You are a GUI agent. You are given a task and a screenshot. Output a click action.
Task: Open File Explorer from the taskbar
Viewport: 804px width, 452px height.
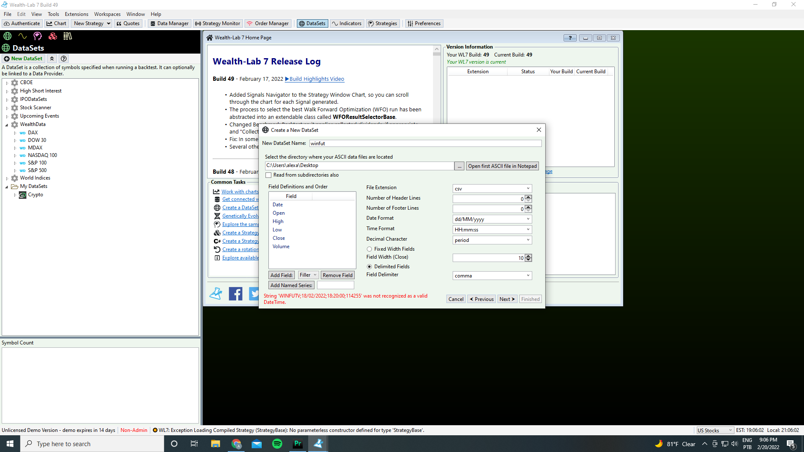coord(216,444)
